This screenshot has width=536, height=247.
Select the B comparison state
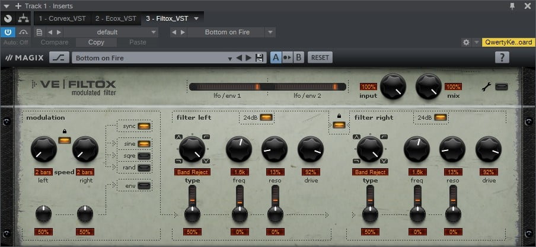[x=298, y=57]
